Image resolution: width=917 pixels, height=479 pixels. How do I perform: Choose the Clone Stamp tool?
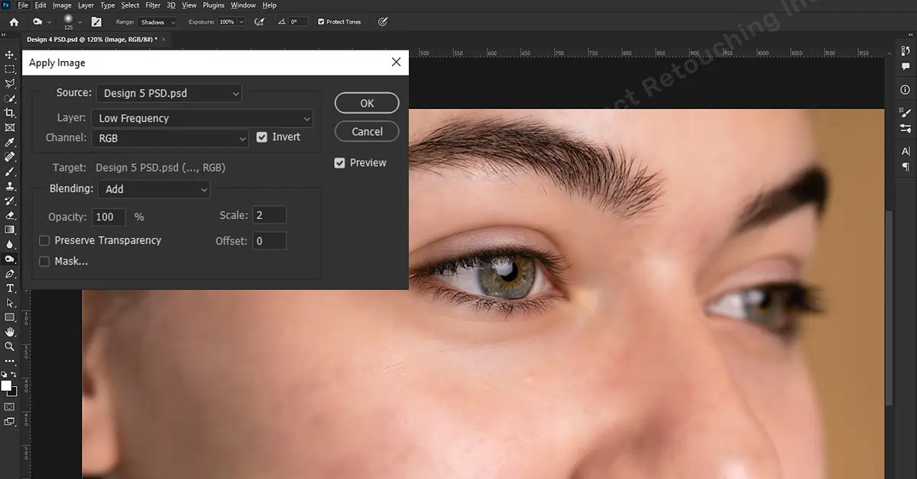10,186
